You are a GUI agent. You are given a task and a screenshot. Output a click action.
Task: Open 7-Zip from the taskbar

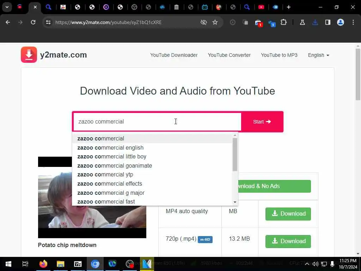point(78,264)
